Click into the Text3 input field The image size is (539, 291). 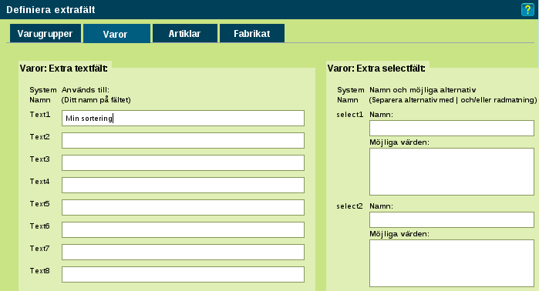[183, 162]
